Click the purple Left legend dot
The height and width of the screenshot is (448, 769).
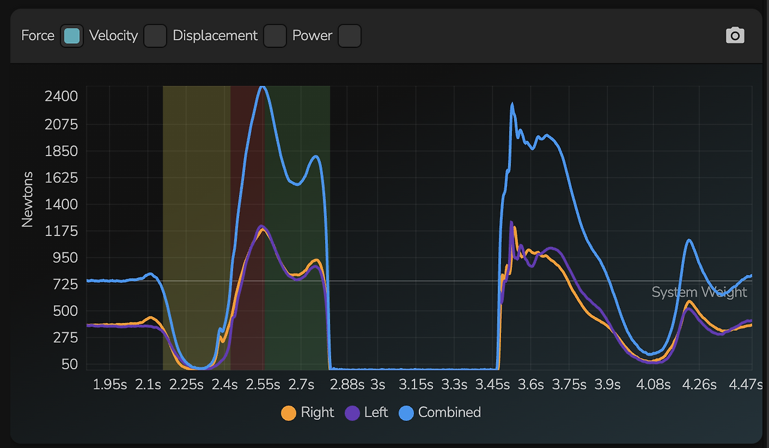[x=353, y=413]
